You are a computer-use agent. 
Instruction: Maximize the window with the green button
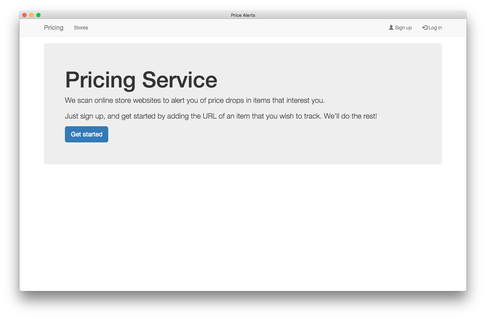point(38,15)
